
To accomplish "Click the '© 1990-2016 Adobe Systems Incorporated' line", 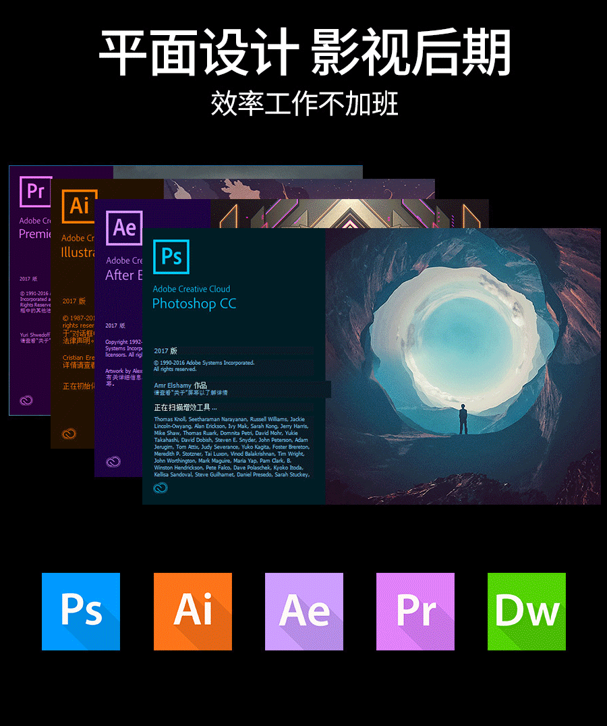I will pyautogui.click(x=204, y=362).
